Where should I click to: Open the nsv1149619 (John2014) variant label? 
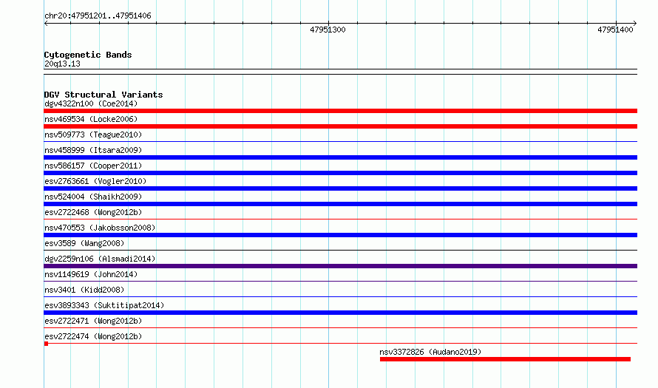tap(91, 274)
